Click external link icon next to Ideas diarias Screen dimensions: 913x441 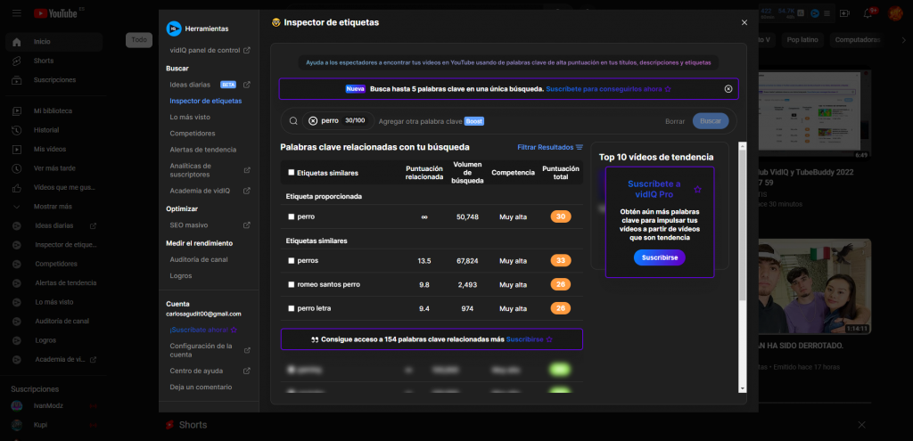247,85
